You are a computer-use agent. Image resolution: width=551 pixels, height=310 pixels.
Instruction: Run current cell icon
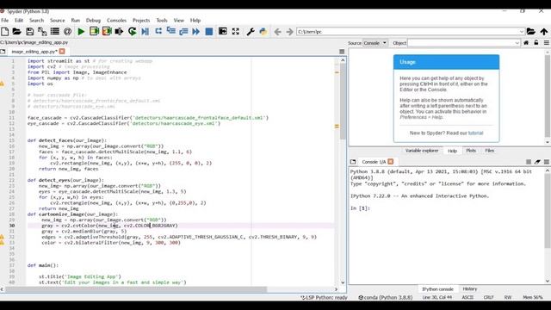pos(94,32)
